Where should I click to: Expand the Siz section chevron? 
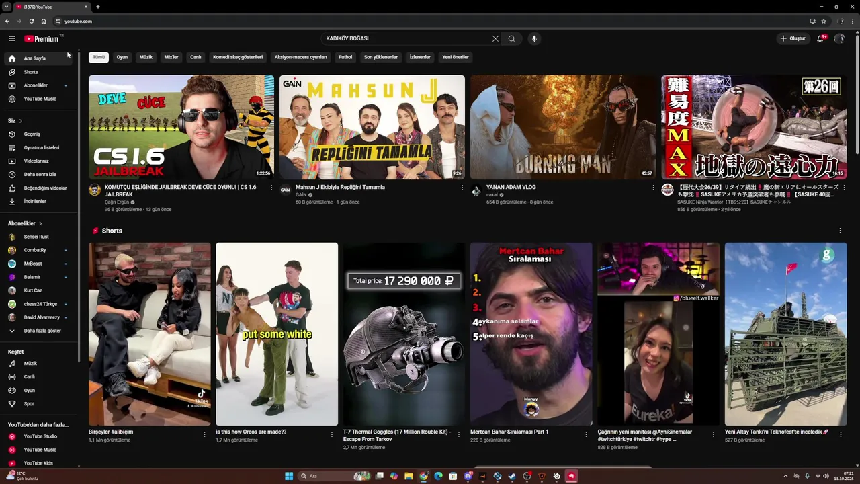click(x=20, y=121)
